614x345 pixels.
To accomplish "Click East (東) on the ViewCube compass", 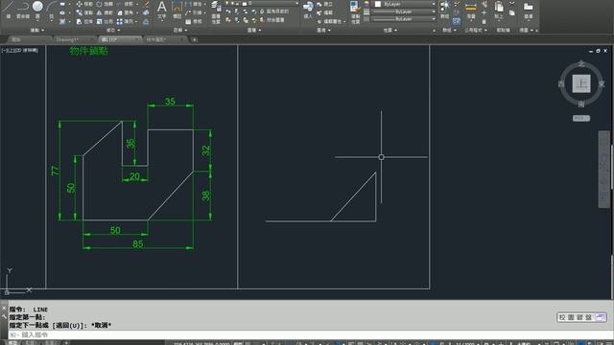I will 602,83.
